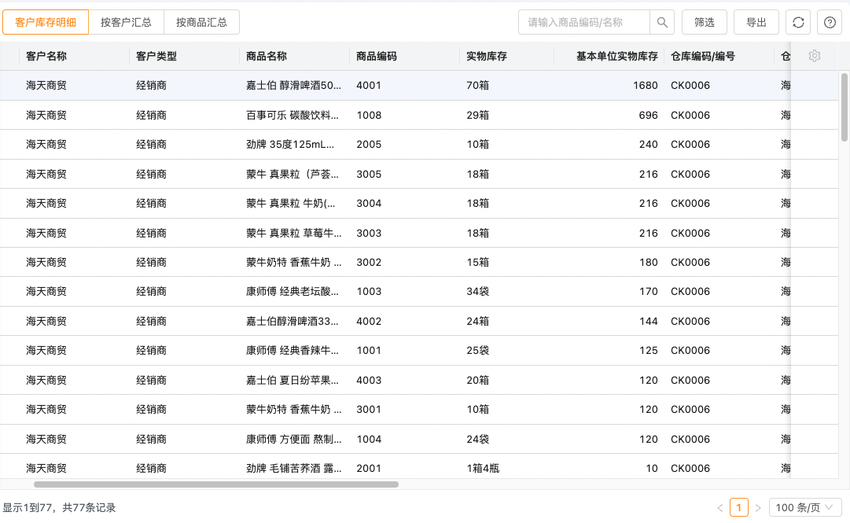This screenshot has width=850, height=523.
Task: Click product code 1003
Action: 369,291
